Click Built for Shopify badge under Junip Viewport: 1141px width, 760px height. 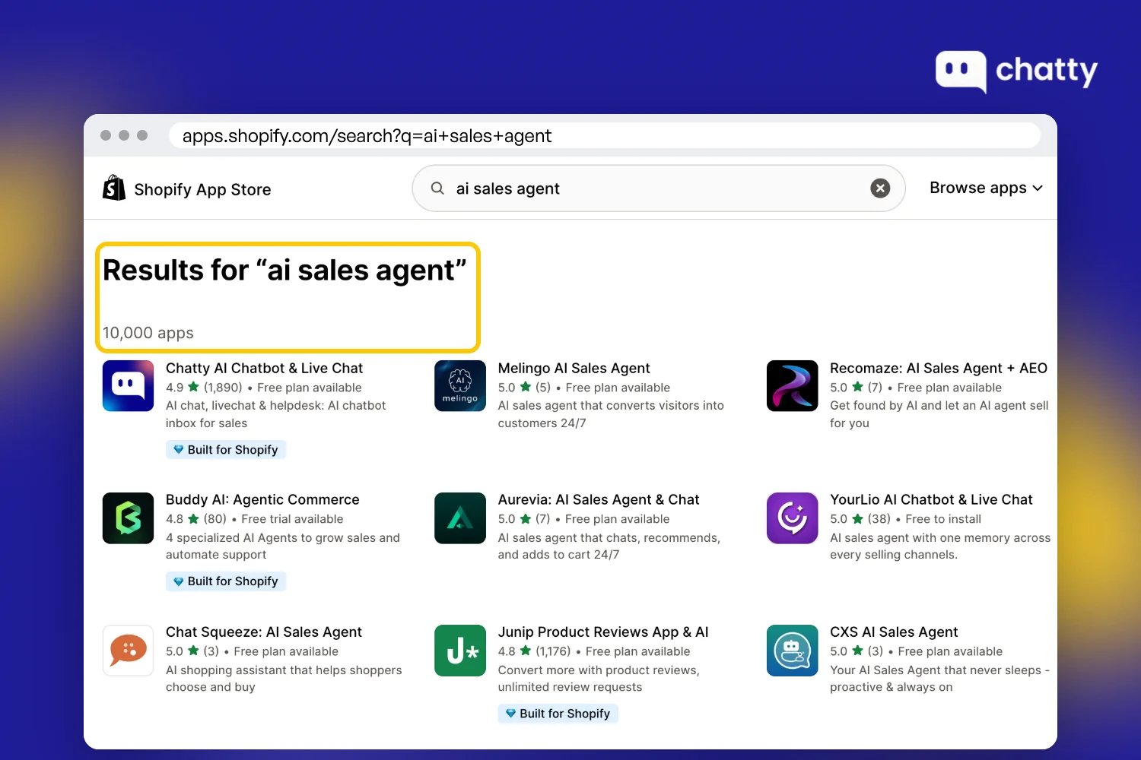coord(558,714)
